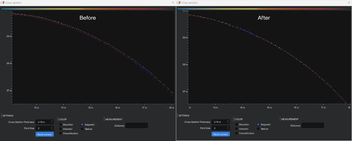Click the app icon in the left Cross section title bar

(2, 3)
